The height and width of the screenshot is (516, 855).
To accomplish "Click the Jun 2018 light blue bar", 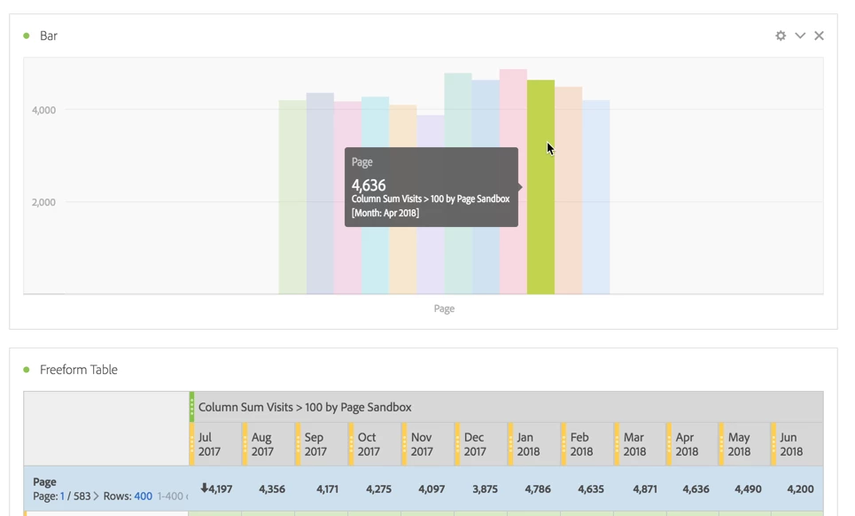I will point(596,197).
